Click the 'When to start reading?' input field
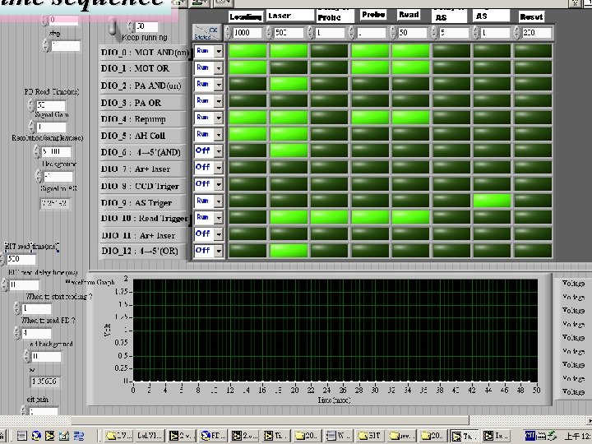592x444 pixels. (36, 308)
